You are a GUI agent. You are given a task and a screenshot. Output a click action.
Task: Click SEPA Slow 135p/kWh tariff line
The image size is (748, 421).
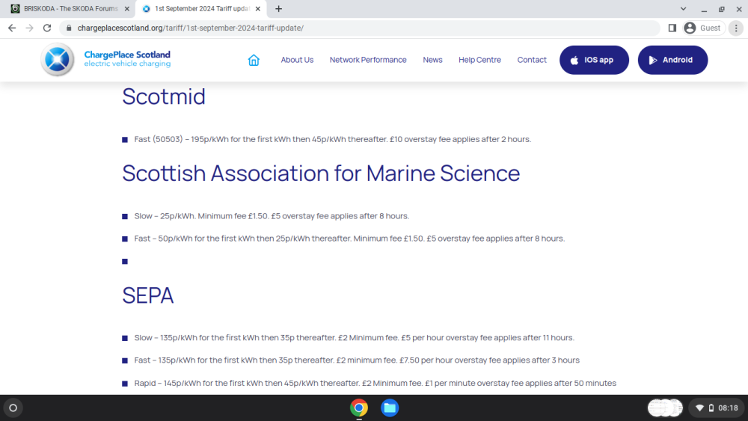pos(354,337)
